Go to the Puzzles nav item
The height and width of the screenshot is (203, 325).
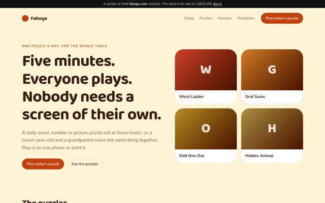click(206, 18)
